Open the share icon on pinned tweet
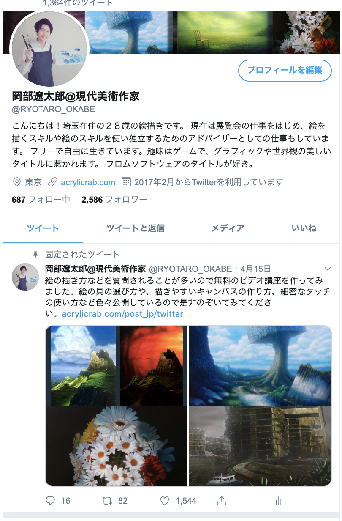Viewport: 342px width, 521px height. tap(221, 501)
